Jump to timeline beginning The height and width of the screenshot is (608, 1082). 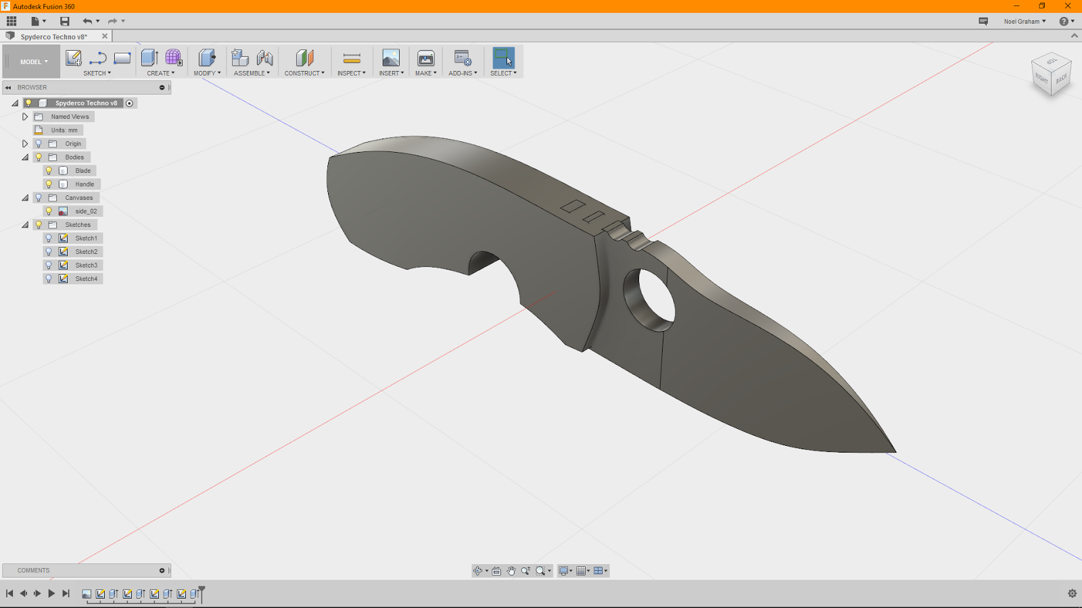click(x=9, y=593)
